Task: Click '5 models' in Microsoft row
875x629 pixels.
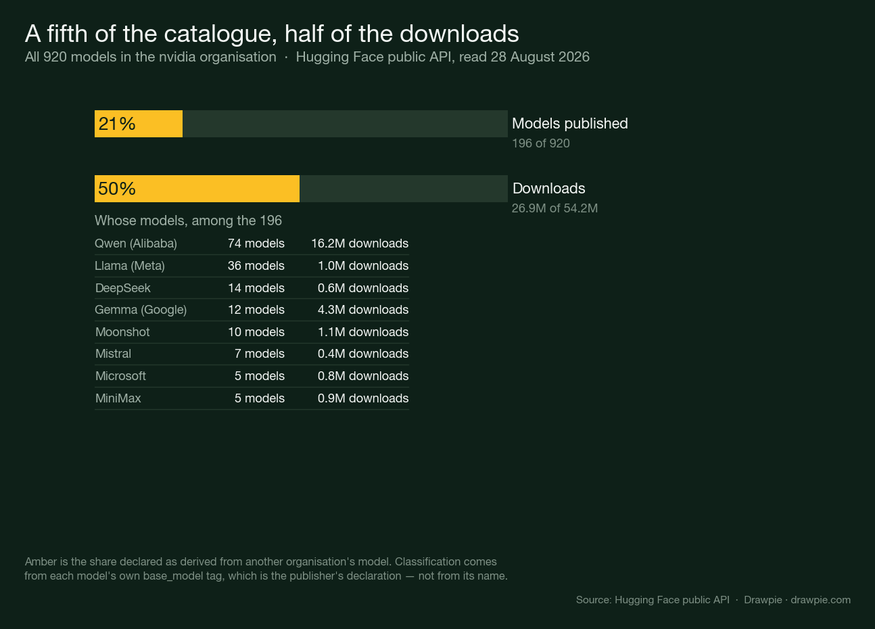Action: (x=260, y=376)
